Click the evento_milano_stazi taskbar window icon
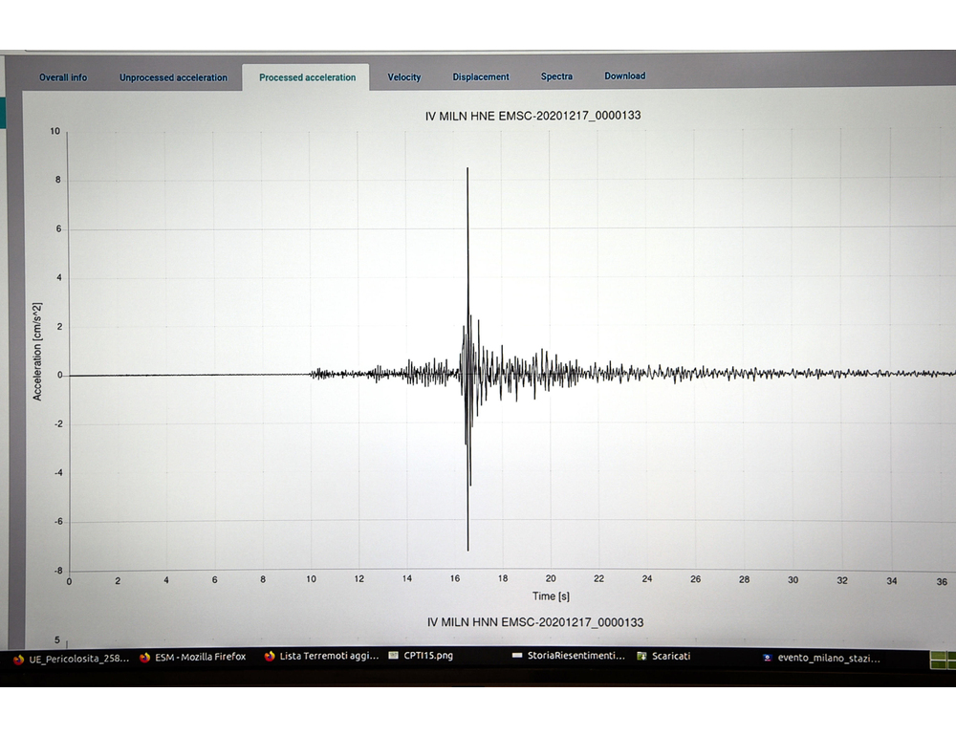 pos(767,658)
